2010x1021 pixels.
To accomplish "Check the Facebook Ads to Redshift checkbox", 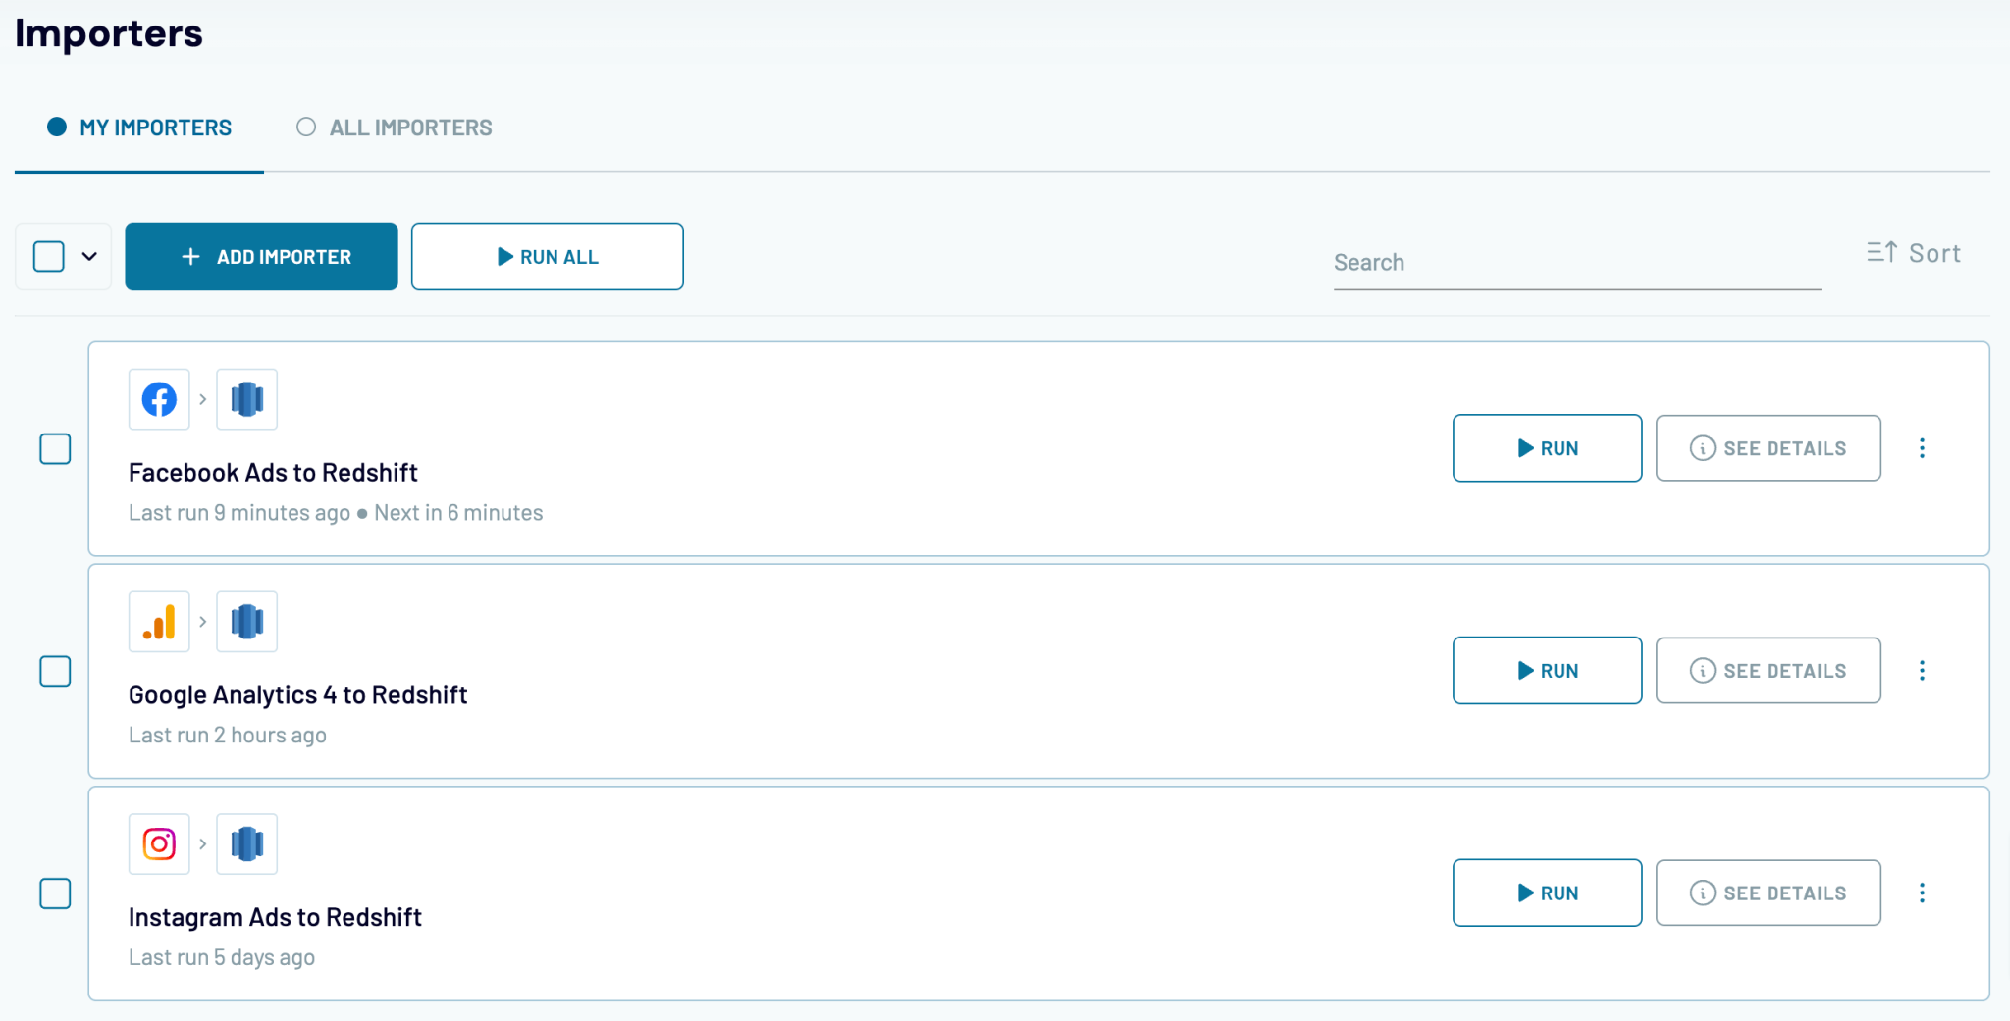I will 56,448.
